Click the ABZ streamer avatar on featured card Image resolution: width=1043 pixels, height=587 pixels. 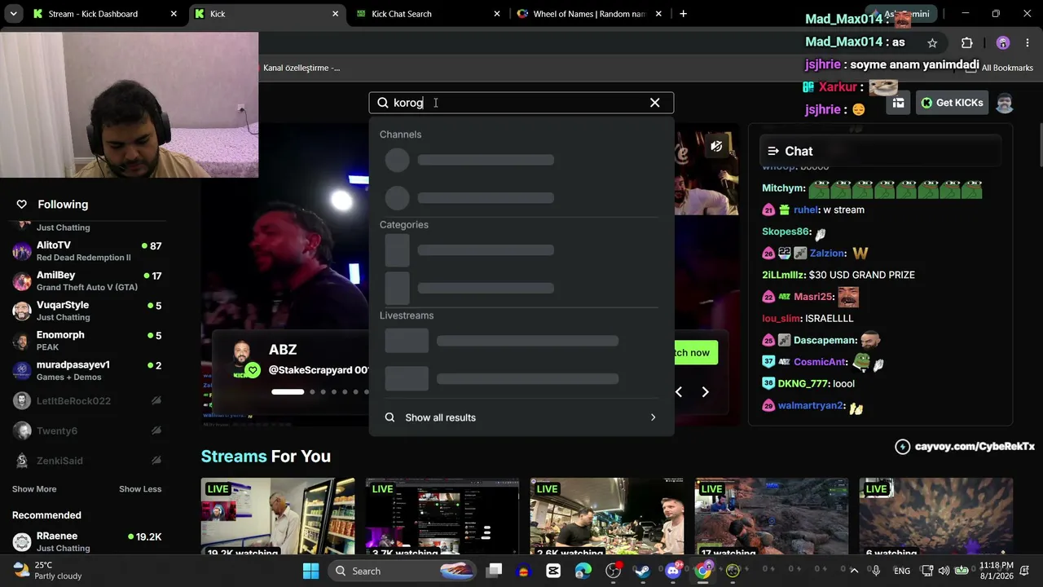pos(242,359)
